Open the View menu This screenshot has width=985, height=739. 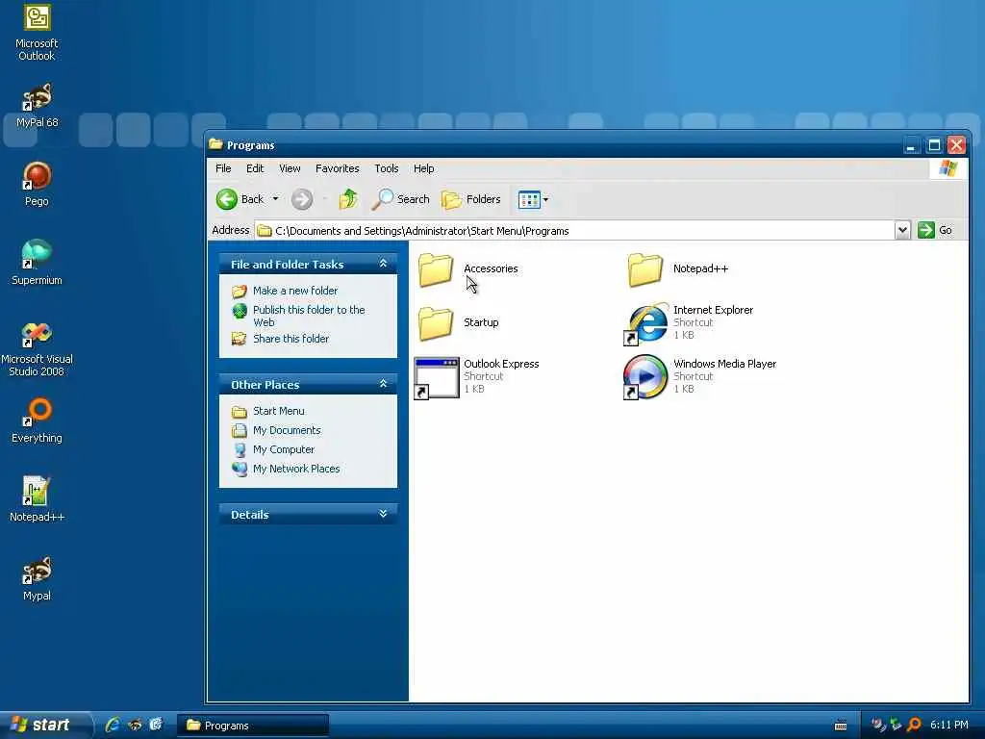pyautogui.click(x=290, y=168)
